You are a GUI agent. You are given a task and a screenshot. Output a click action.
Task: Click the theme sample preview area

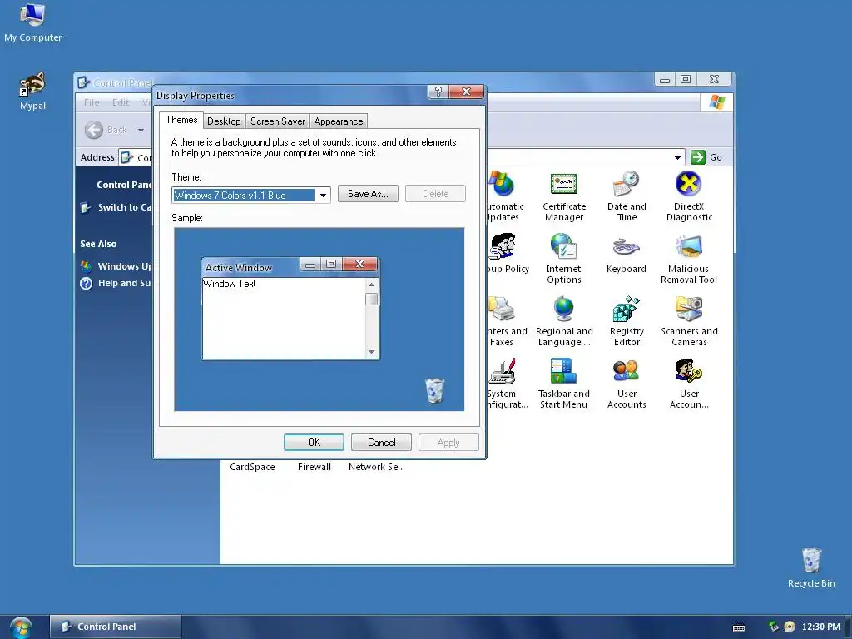319,319
